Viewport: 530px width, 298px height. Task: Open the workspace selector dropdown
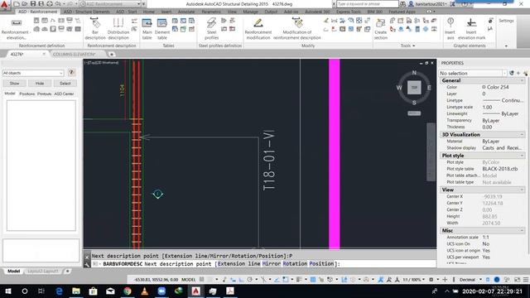(110, 3)
